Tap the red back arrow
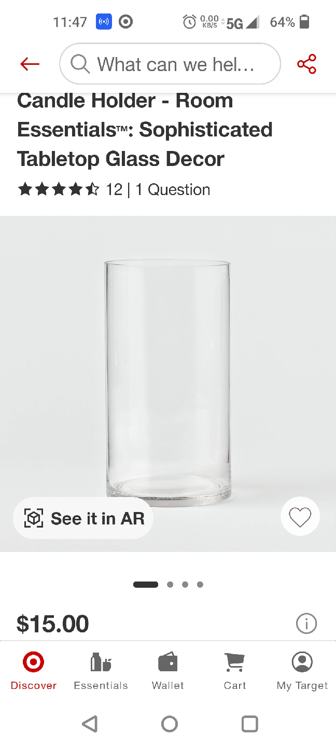This screenshot has width=336, height=747. 30,64
